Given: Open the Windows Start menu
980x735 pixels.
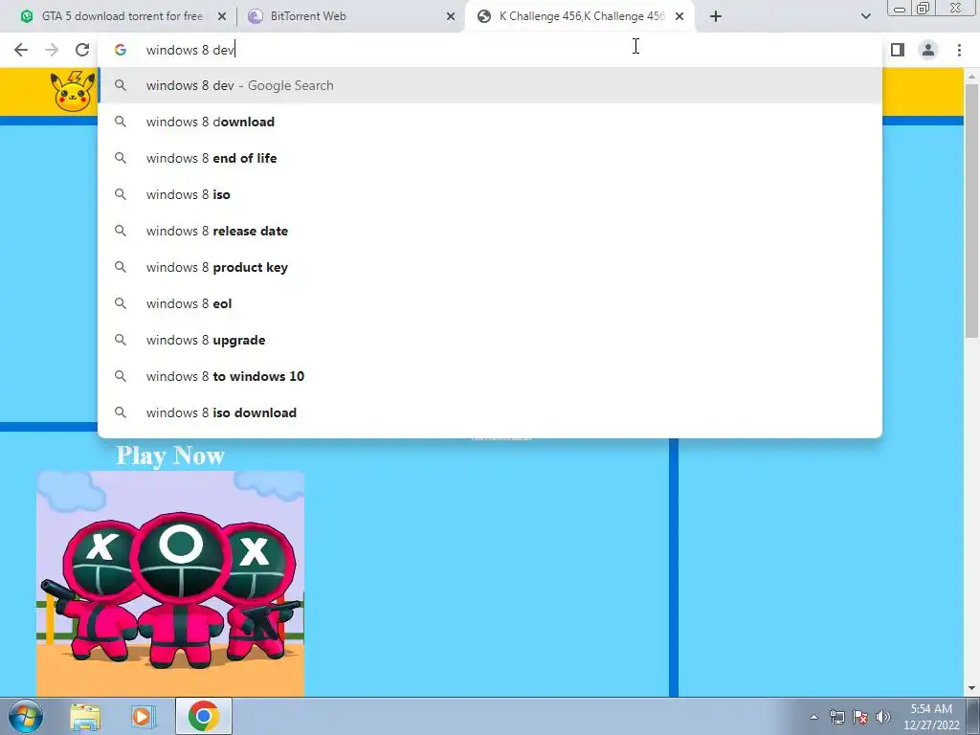Looking at the screenshot, I should pyautogui.click(x=26, y=716).
